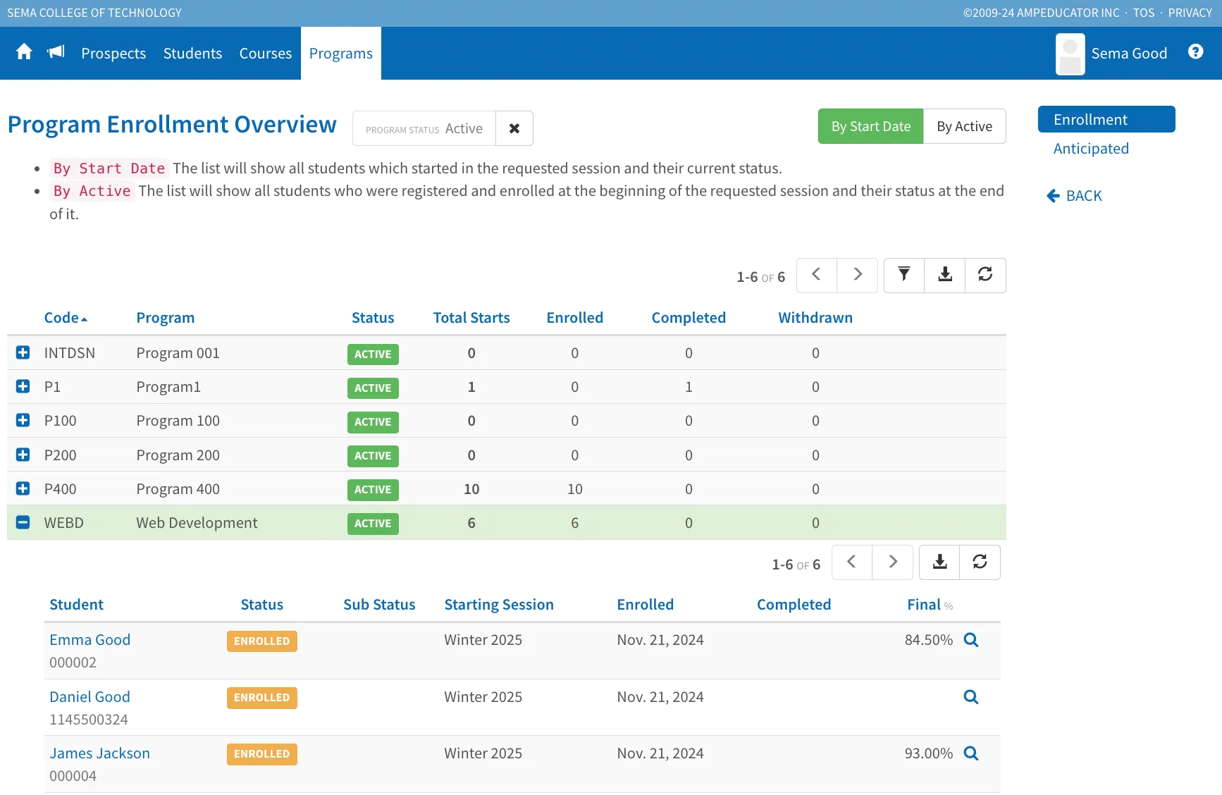Go to the Home icon

24,52
